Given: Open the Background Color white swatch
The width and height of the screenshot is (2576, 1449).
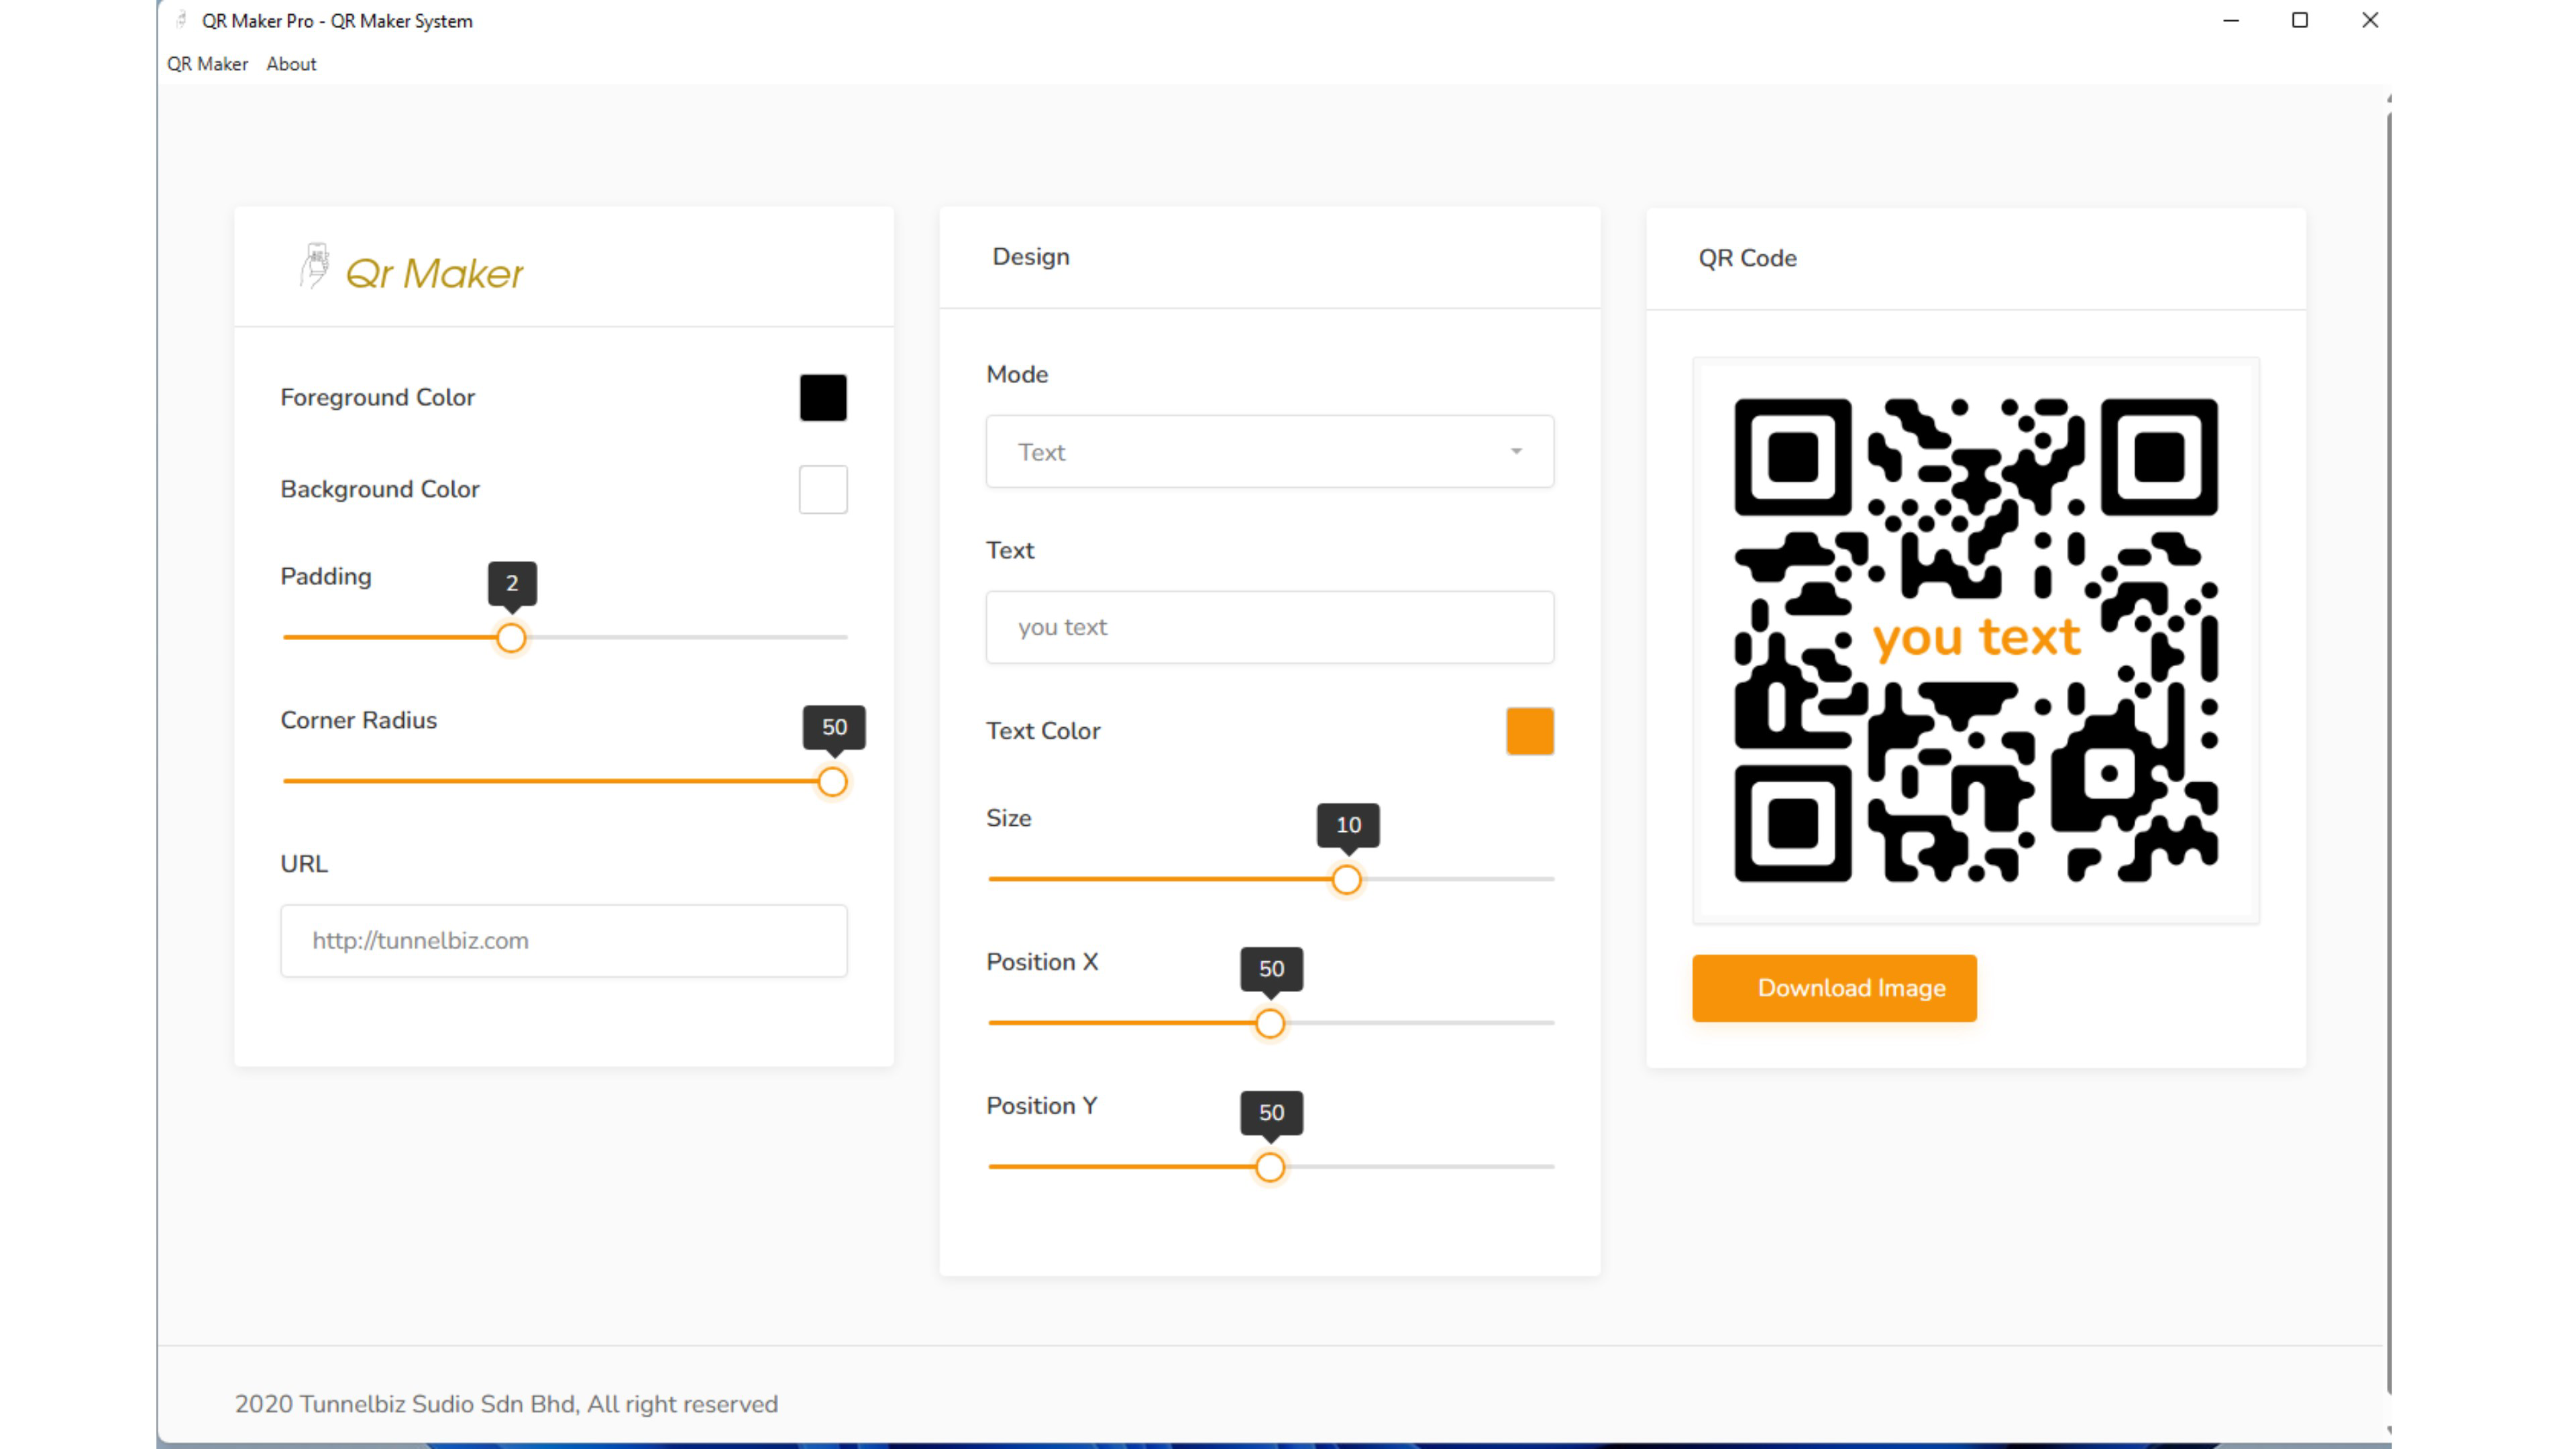Looking at the screenshot, I should coord(823,489).
